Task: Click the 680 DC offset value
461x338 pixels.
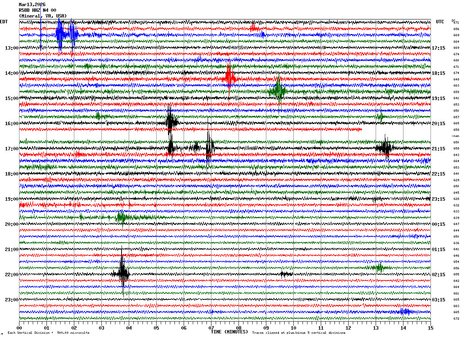Action: pos(456,60)
